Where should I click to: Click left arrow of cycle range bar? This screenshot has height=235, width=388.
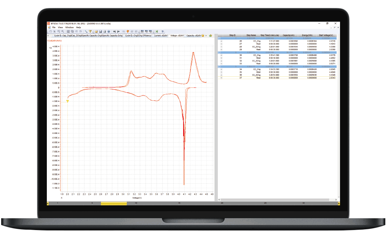click(x=48, y=203)
